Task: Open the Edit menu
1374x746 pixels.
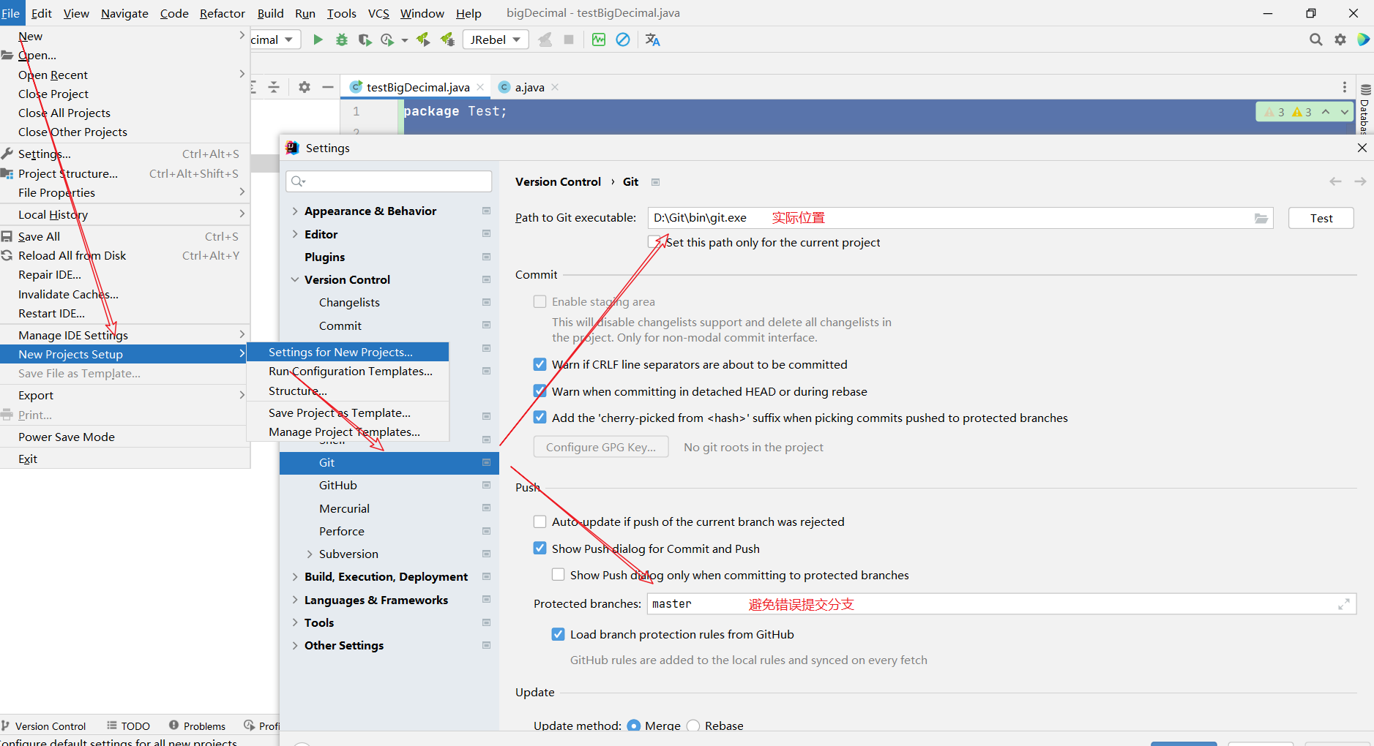Action: (x=41, y=13)
